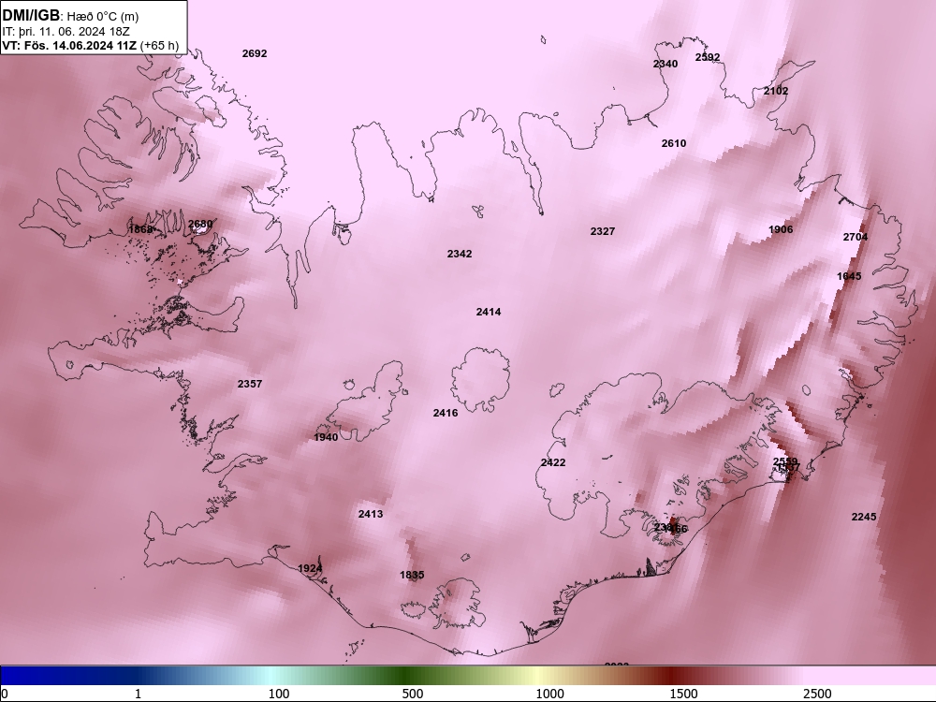The image size is (936, 702).
Task: Click the 2610 height value
Action: tap(673, 143)
